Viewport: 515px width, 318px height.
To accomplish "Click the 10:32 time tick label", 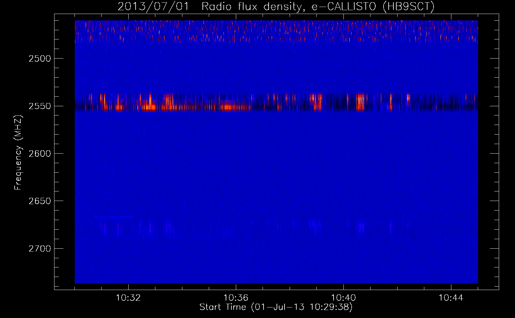I will click(128, 298).
